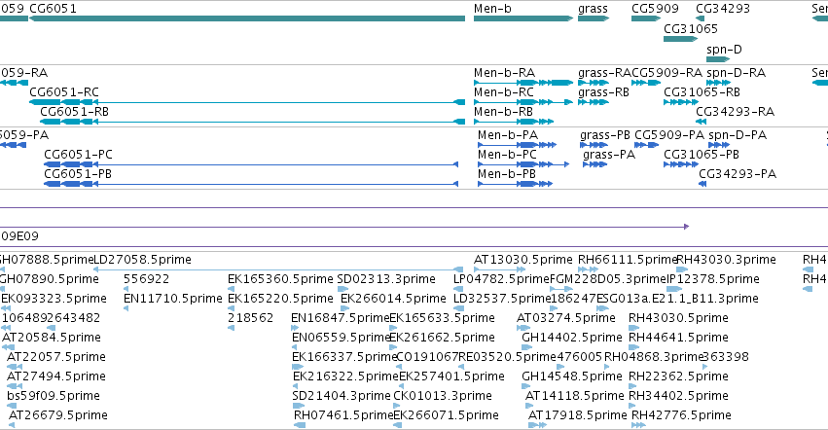Image resolution: width=828 pixels, height=430 pixels.
Task: Click the grass-PB protein label
Action: coord(605,134)
